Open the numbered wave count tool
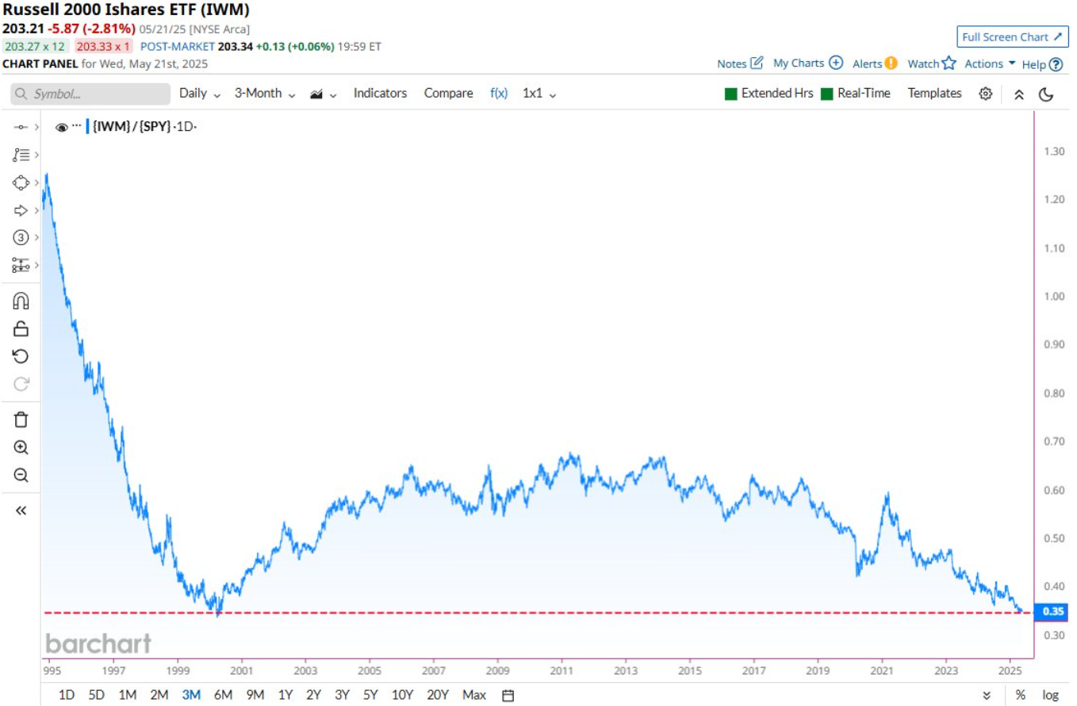The height and width of the screenshot is (706, 1077). [x=21, y=237]
